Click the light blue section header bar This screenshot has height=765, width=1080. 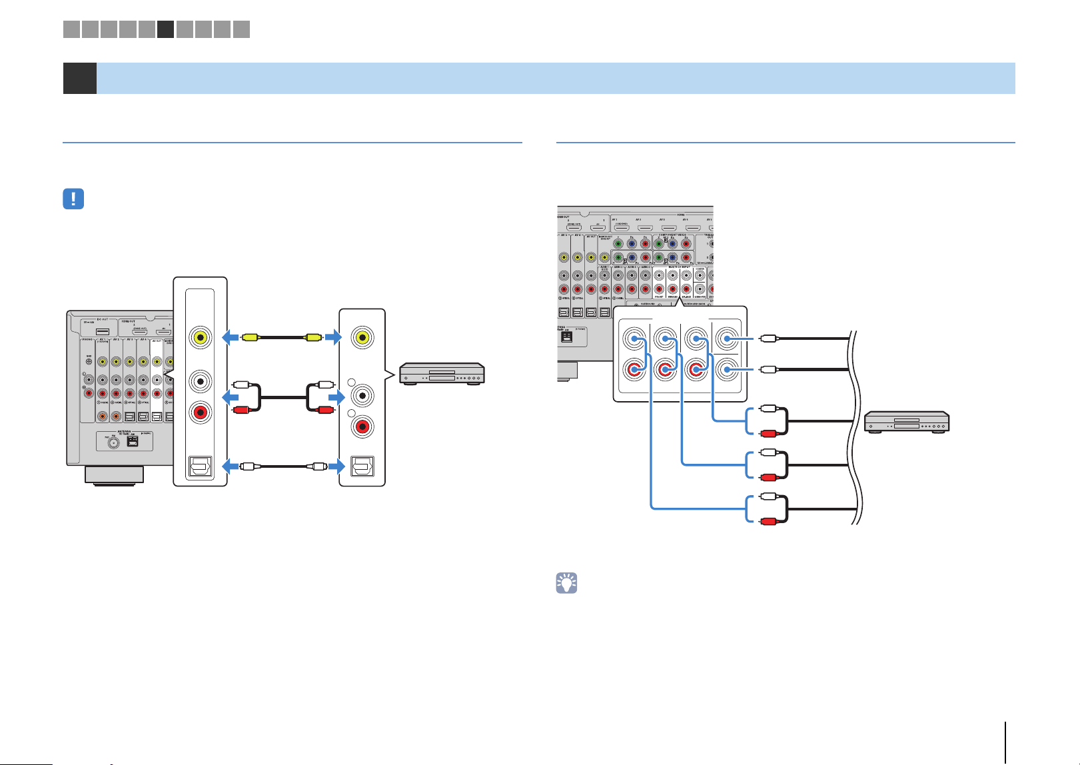point(556,78)
